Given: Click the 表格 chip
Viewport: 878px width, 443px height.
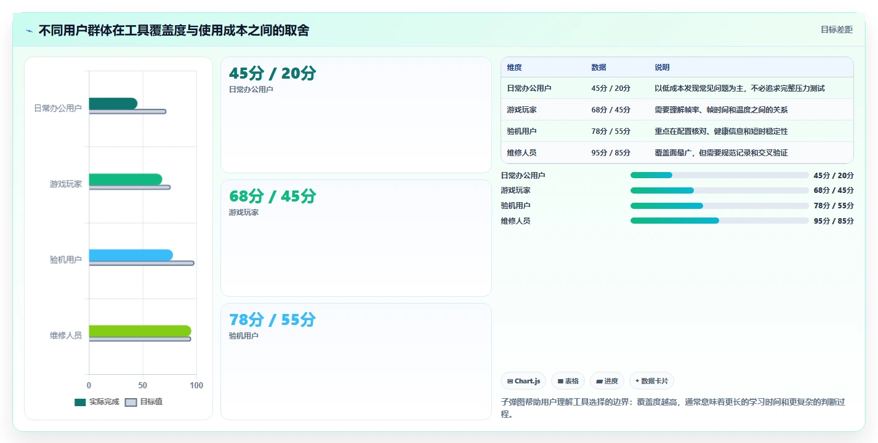Looking at the screenshot, I should 568,381.
